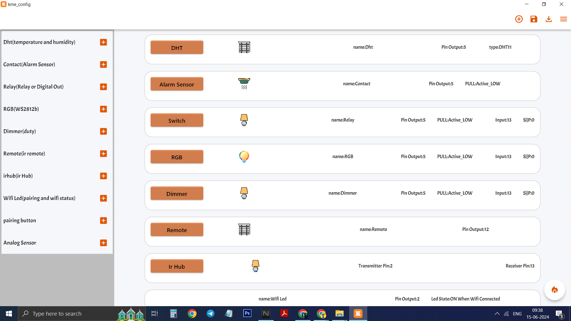571x321 pixels.
Task: Add an RGB(WS2812b) component
Action: click(x=103, y=109)
